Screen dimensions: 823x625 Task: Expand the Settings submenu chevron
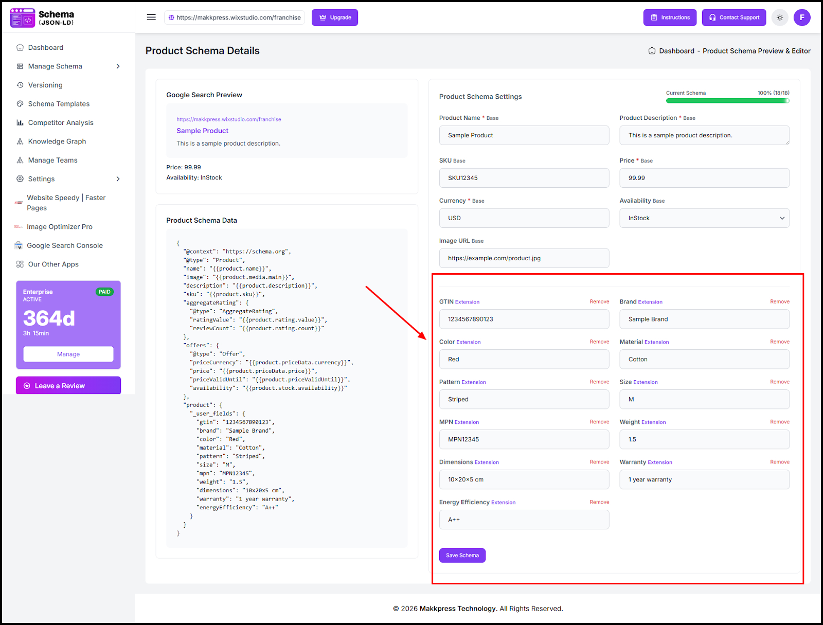[118, 179]
